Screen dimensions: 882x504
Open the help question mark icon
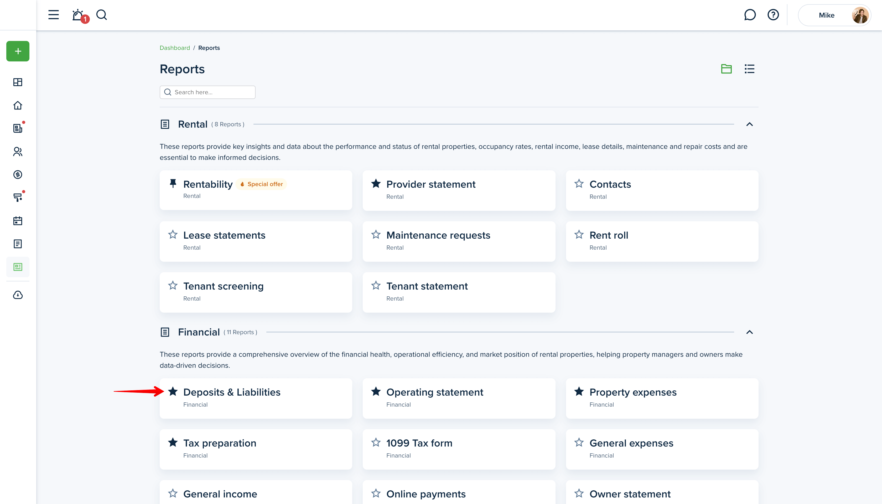773,15
